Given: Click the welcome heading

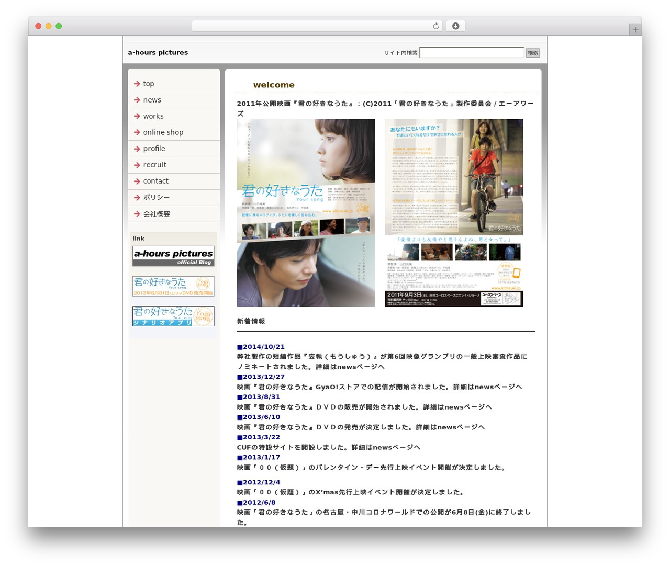Looking at the screenshot, I should (x=274, y=85).
